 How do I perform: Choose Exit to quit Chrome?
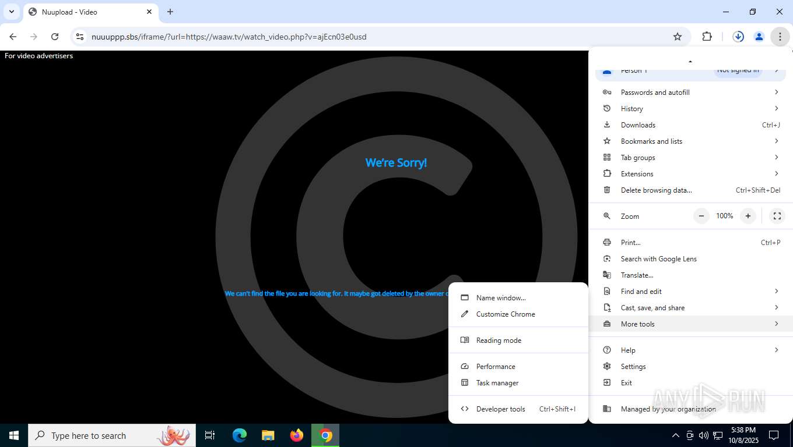tap(691, 383)
